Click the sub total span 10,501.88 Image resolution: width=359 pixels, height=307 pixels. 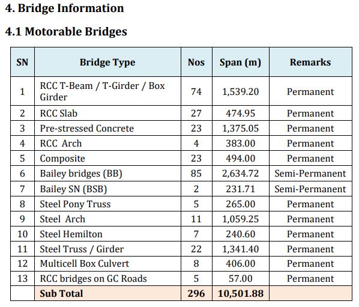[x=240, y=294]
